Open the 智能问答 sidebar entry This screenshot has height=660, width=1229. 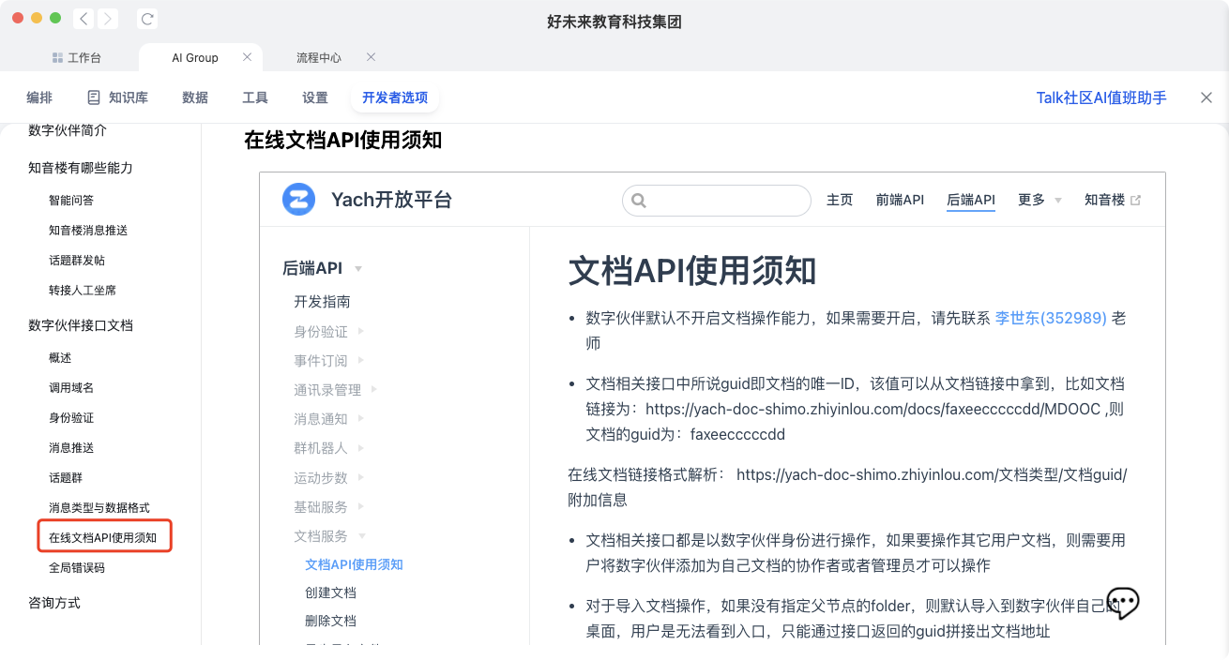point(71,200)
